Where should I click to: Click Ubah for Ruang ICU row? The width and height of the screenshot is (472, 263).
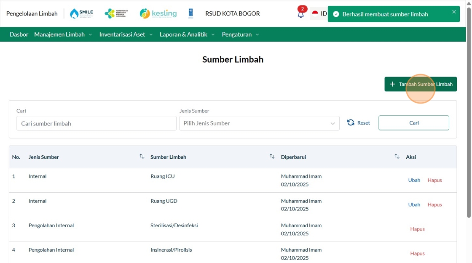tap(414, 180)
